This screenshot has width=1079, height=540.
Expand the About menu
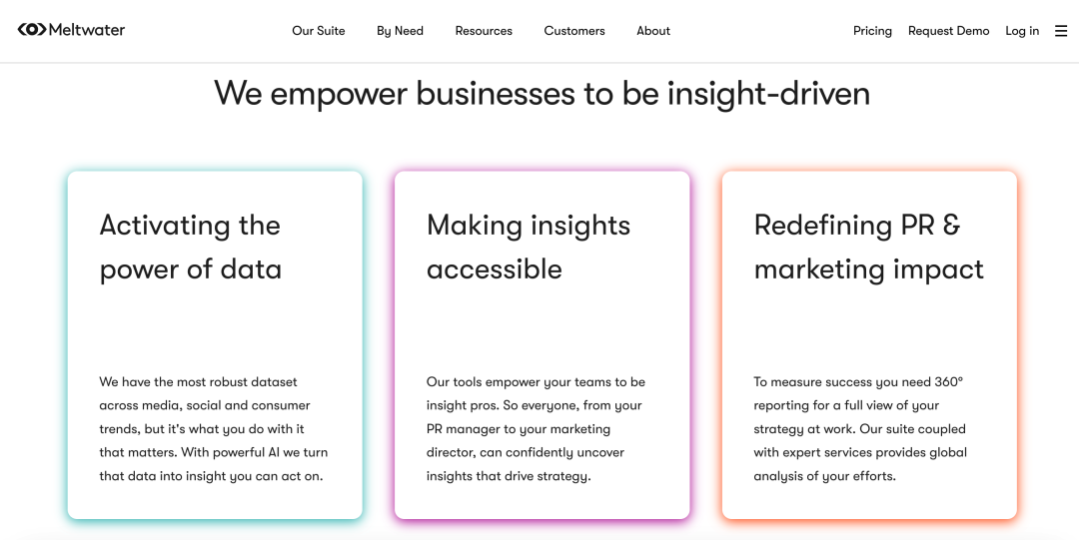653,31
